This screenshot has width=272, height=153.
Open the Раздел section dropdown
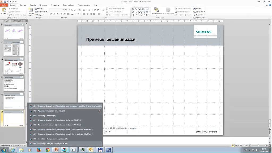(39, 15)
